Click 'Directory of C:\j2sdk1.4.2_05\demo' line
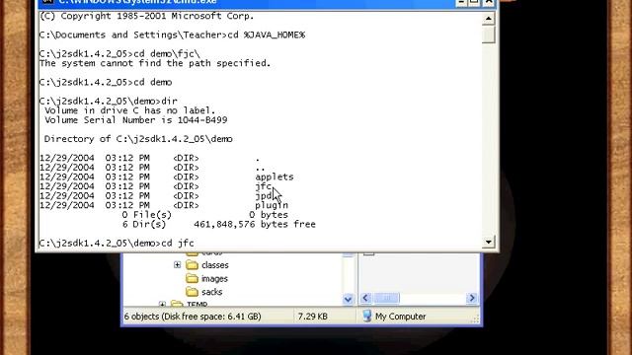 click(138, 139)
